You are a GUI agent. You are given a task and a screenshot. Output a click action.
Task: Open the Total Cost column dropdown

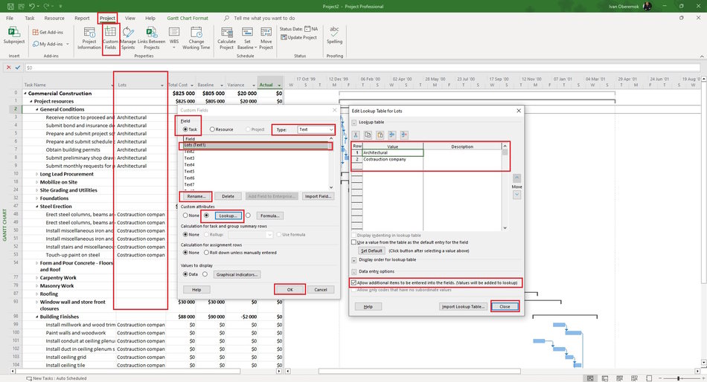191,85
